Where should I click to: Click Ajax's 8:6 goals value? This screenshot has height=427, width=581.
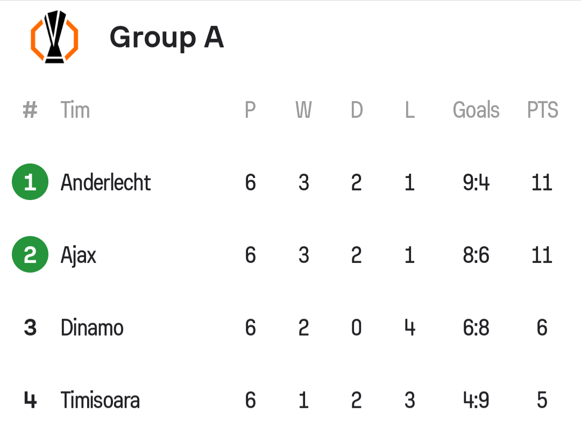476,255
